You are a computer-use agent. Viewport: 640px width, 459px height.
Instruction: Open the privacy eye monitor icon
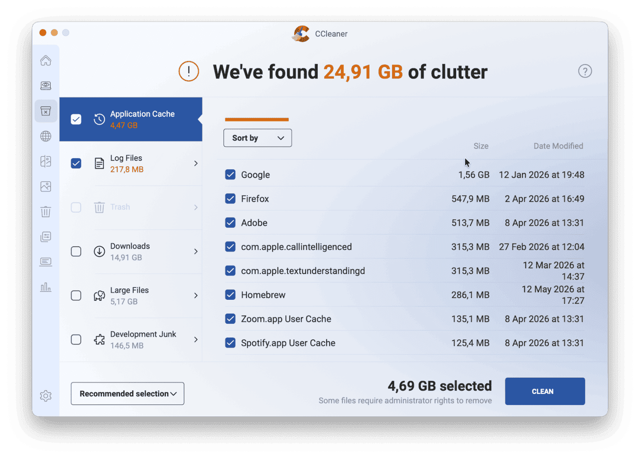point(46,86)
